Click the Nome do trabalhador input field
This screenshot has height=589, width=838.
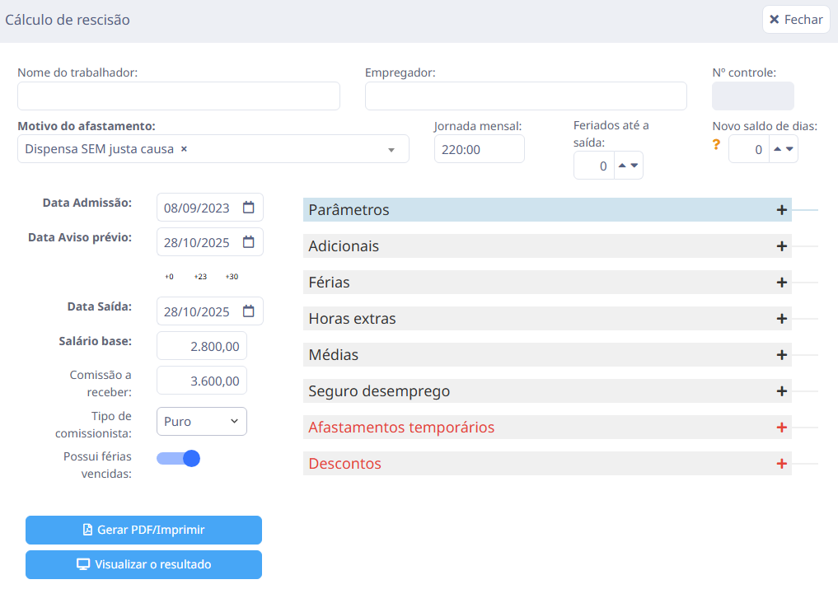click(x=178, y=96)
